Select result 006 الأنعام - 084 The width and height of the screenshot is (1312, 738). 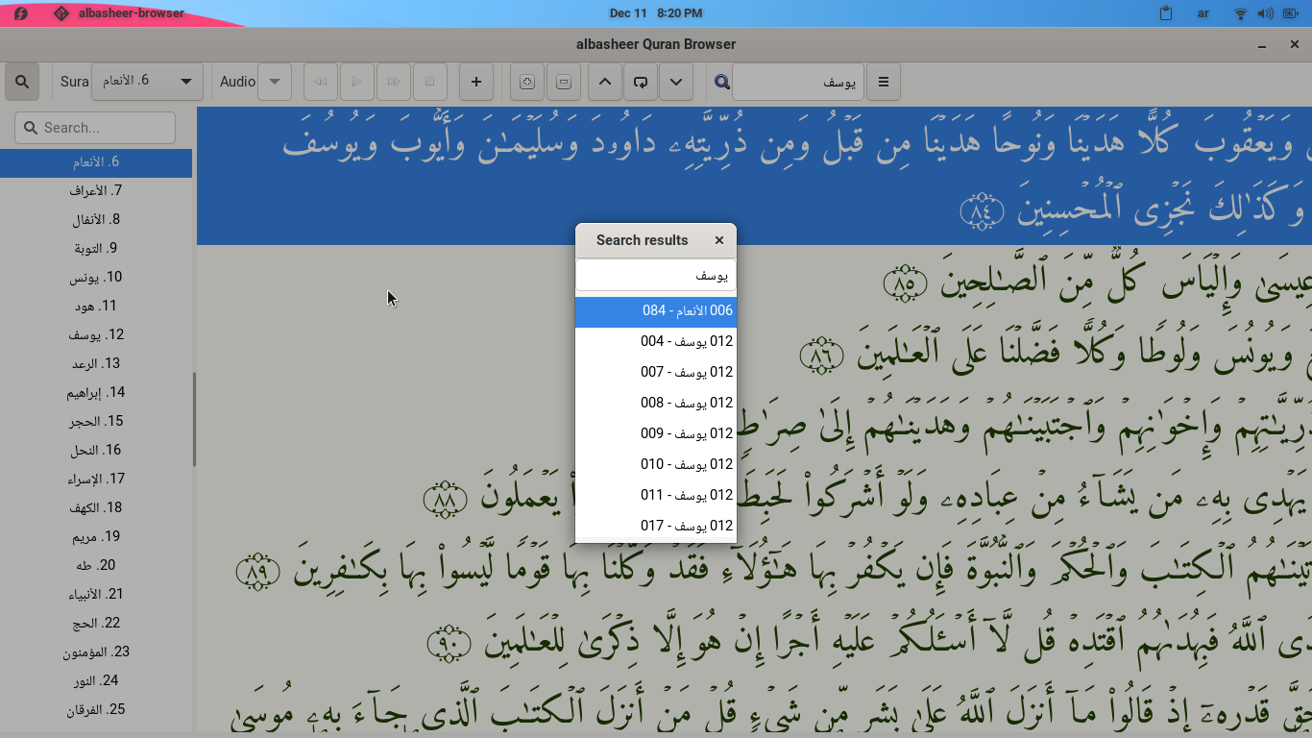pos(656,310)
